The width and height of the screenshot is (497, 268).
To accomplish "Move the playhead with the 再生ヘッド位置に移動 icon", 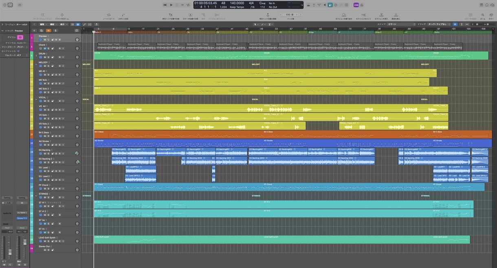I will pyautogui.click(x=268, y=16).
